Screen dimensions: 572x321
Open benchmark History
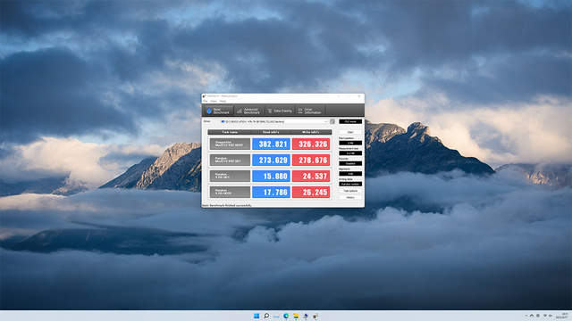point(350,197)
